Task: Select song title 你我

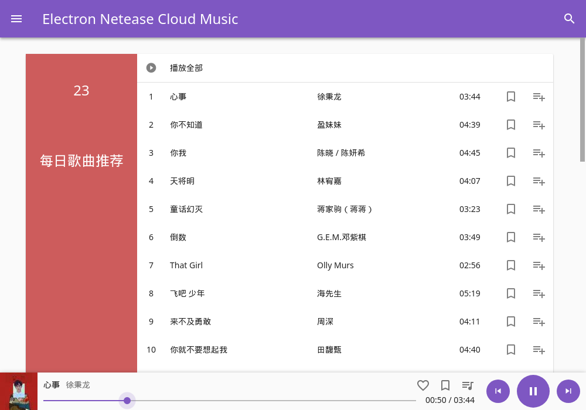Action: coord(178,153)
